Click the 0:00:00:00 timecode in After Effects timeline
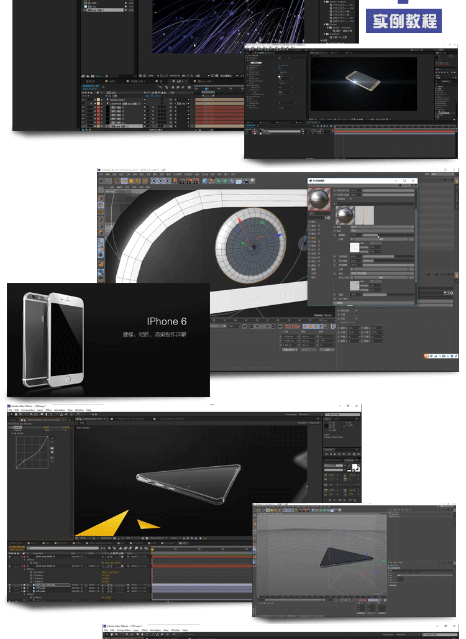 17,547
